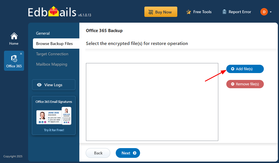Close the Office 365 tile
This screenshot has height=163, width=279.
tap(21, 54)
